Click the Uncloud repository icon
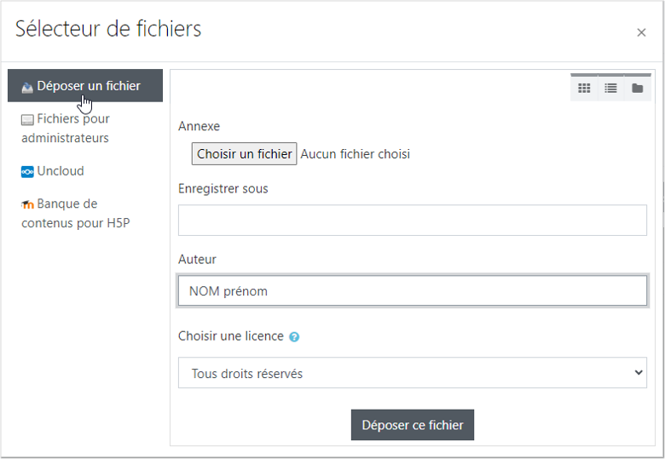The image size is (665, 459). pos(27,172)
